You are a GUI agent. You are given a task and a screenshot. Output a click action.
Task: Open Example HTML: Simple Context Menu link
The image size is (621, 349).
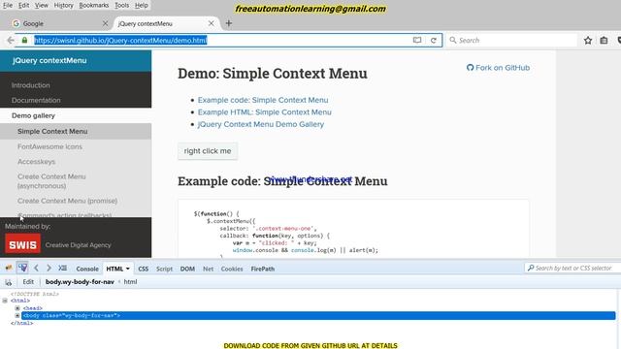coord(265,112)
